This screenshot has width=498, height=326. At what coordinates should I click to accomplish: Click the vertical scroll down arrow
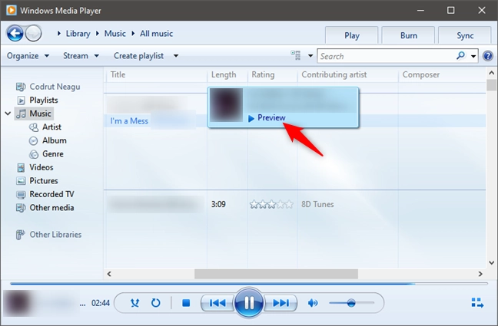coord(491,262)
